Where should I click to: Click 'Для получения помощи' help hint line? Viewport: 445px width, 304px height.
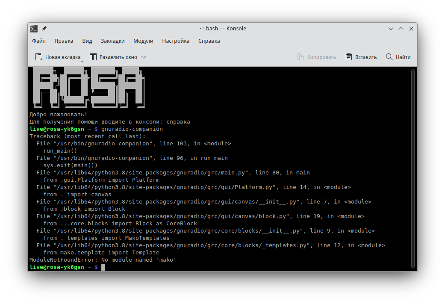tap(109, 122)
